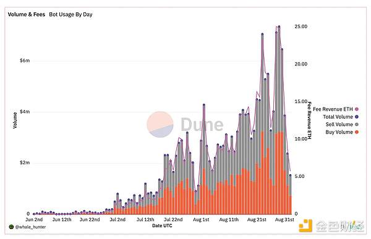The image size is (371, 239).
Task: Click the Volume & Fees chart title
Action: pyautogui.click(x=26, y=14)
